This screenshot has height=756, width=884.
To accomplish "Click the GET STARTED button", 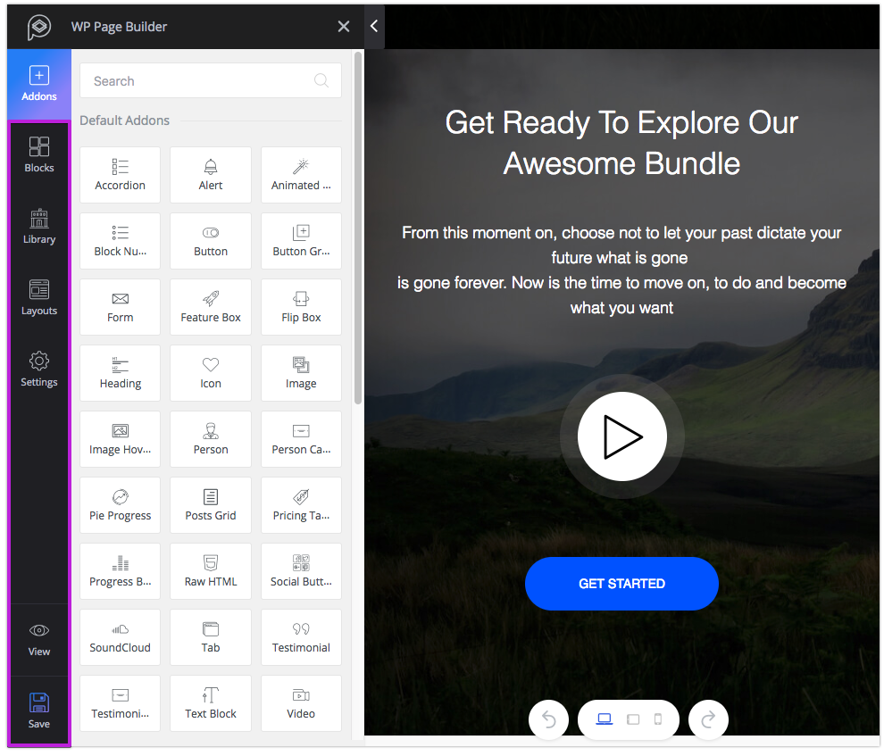I will 621,584.
